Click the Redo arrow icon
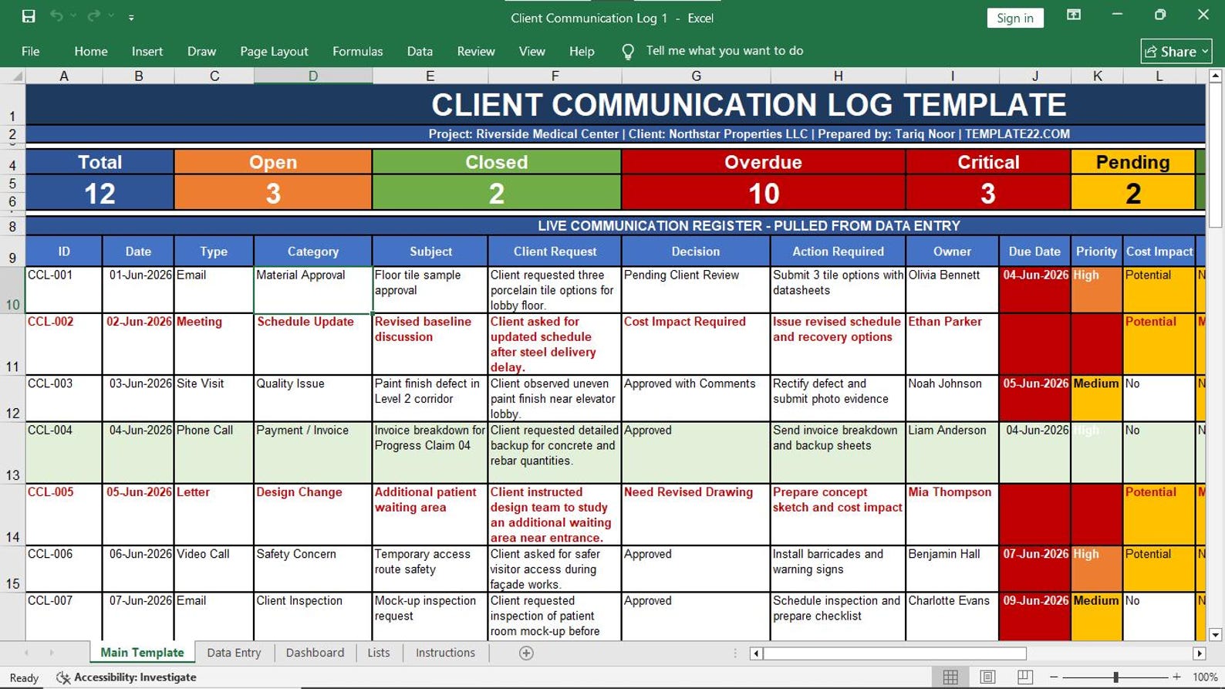Viewport: 1225px width, 689px height. (94, 16)
